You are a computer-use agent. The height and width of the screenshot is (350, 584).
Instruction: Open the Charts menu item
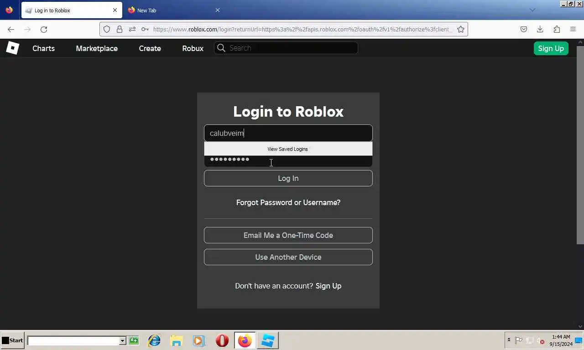point(43,48)
